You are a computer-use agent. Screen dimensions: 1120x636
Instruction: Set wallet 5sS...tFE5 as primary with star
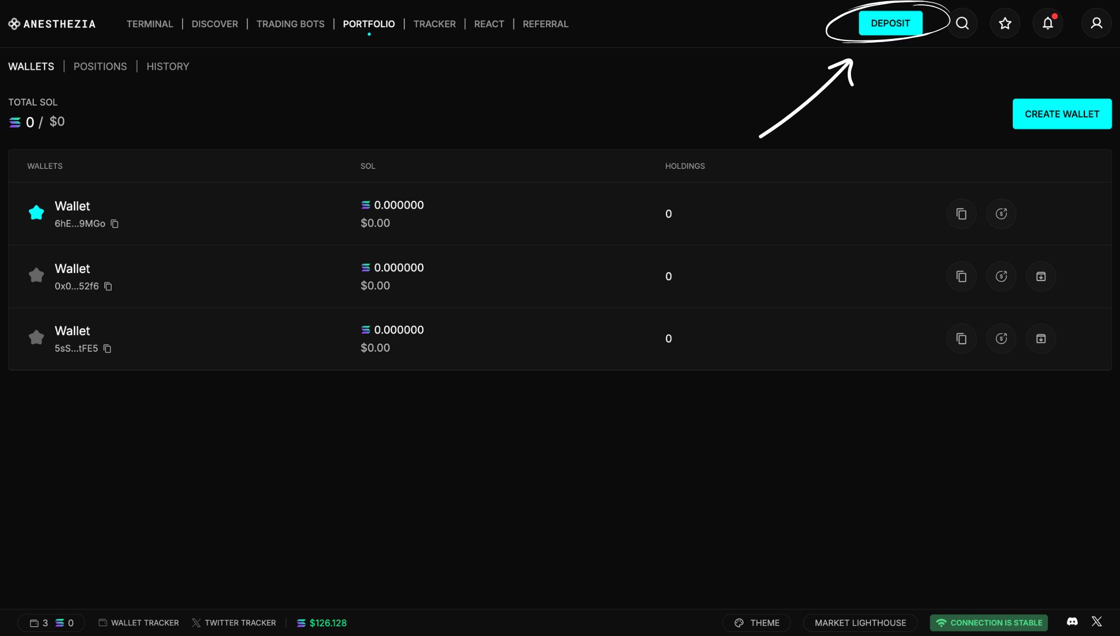point(36,337)
